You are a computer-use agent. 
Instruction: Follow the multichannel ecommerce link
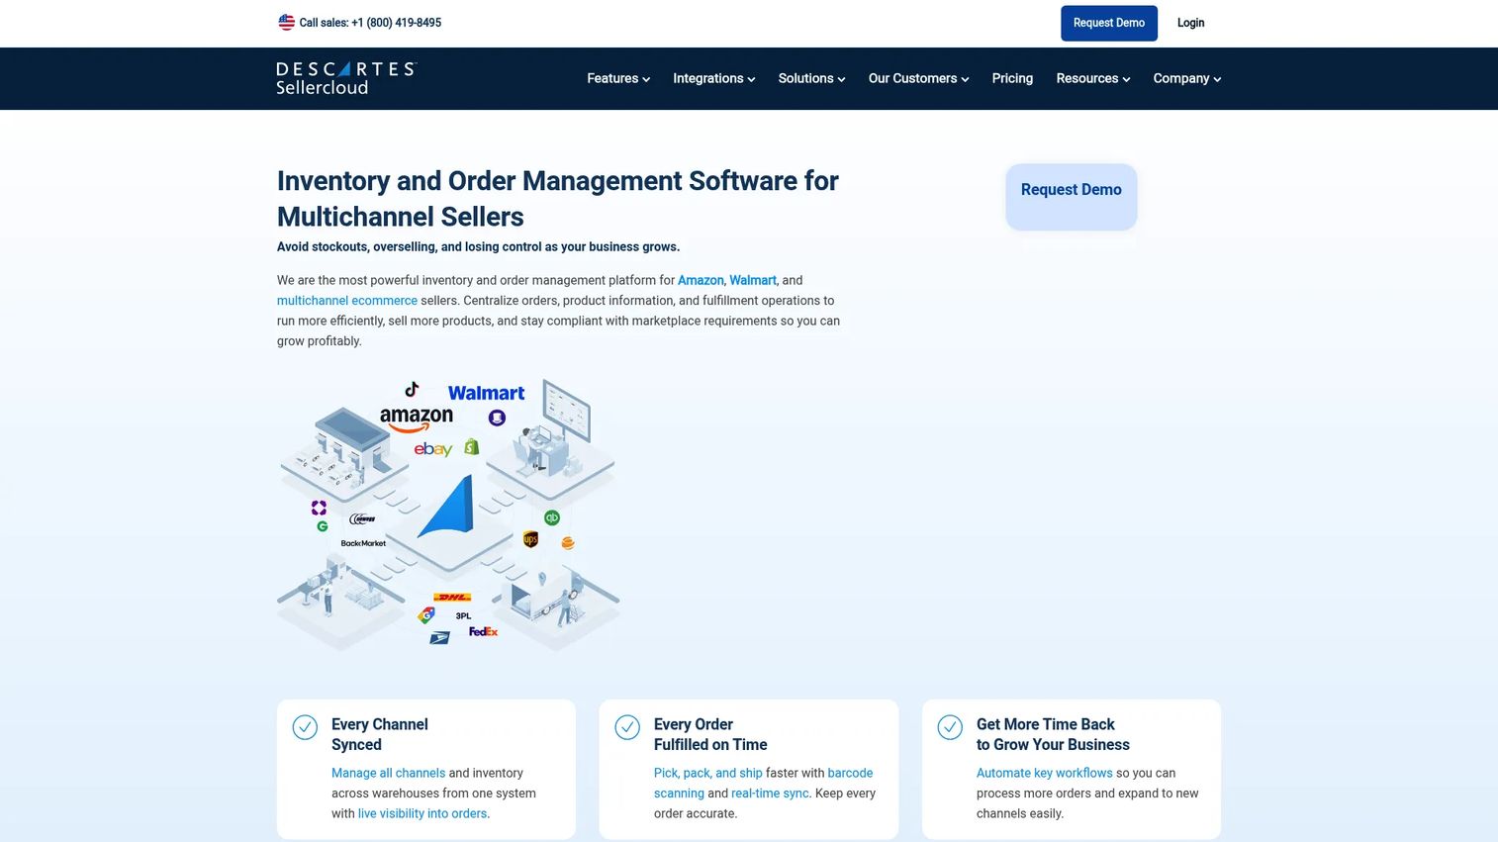(x=347, y=301)
